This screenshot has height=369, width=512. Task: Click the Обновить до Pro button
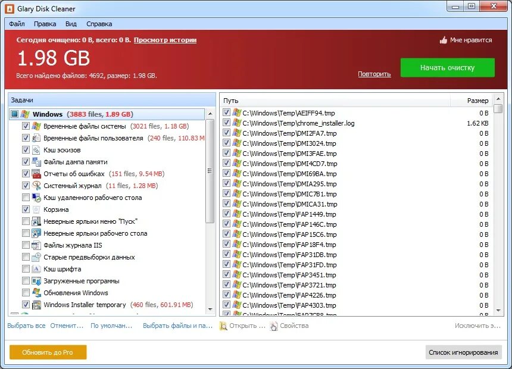coord(48,352)
